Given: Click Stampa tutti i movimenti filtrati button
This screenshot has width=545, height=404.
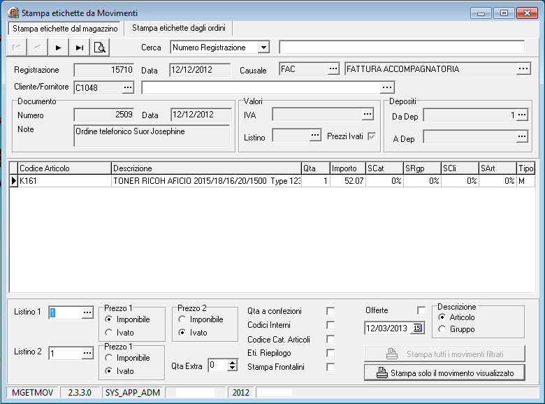Looking at the screenshot, I should pyautogui.click(x=444, y=354).
